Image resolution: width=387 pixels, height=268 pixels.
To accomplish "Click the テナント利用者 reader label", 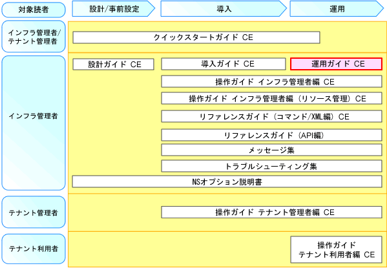I will 34,249.
